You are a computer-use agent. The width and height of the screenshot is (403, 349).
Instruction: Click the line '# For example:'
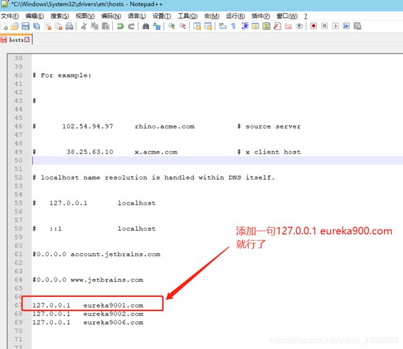tap(62, 75)
